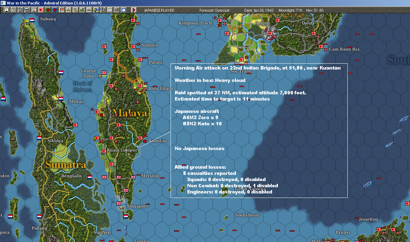Select the Dutch flag at Bengkalis
The height and width of the screenshot is (242, 410).
[x=90, y=177]
